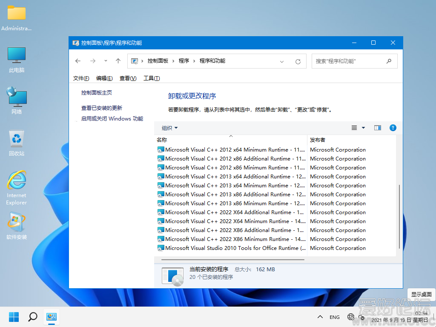Open the help question mark icon
The height and width of the screenshot is (327, 436).
point(393,128)
